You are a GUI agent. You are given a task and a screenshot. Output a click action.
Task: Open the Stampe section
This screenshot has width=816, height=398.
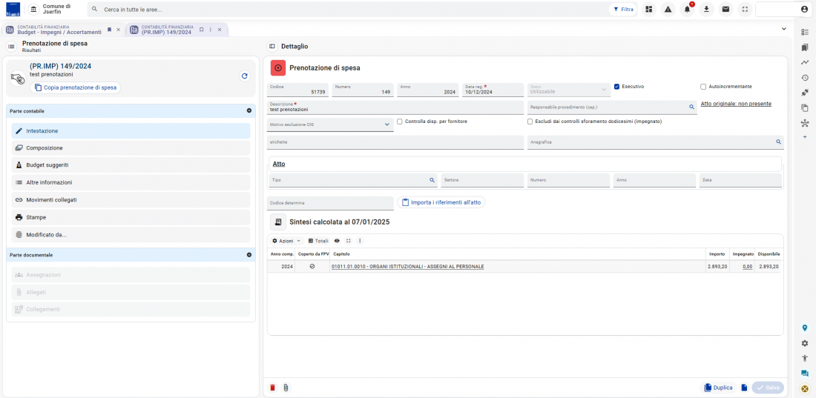pos(131,217)
